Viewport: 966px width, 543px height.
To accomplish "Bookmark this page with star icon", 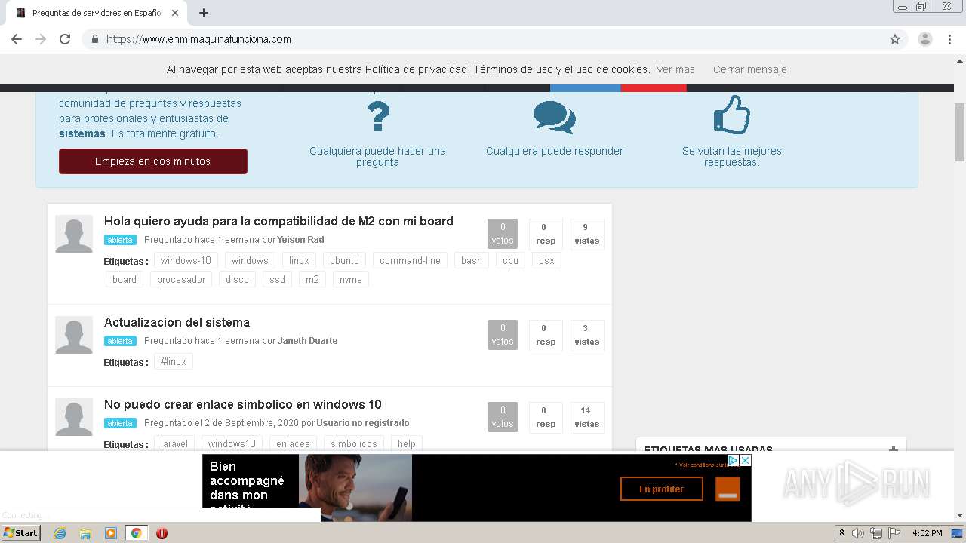I will point(895,39).
